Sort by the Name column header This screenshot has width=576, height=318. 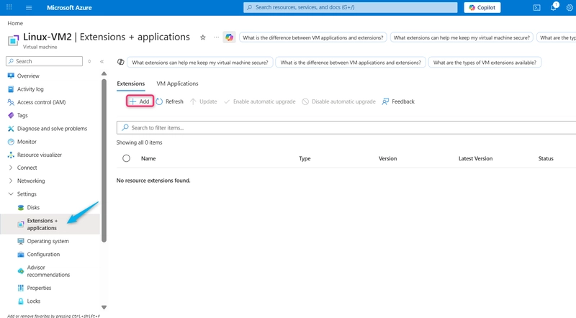click(x=148, y=158)
